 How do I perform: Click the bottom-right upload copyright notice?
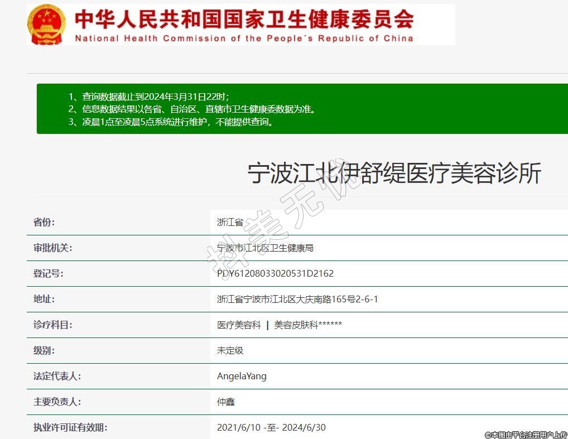[x=526, y=435]
